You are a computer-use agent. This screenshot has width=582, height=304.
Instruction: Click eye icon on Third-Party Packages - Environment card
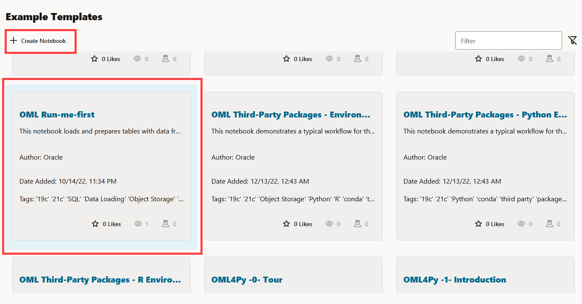coord(329,224)
